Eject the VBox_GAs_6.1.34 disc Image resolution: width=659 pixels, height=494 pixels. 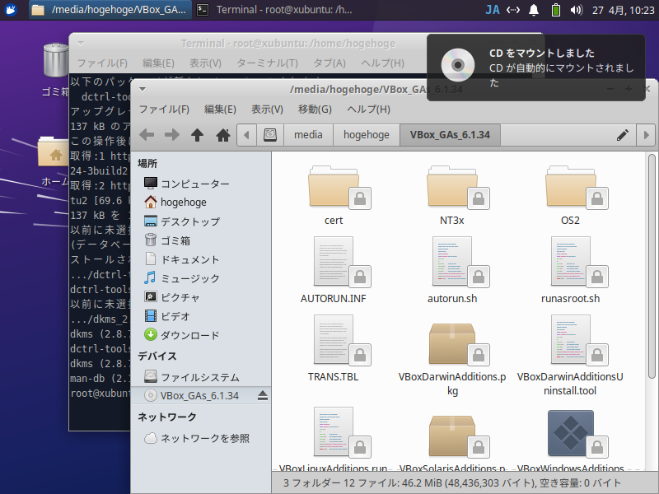tap(263, 395)
